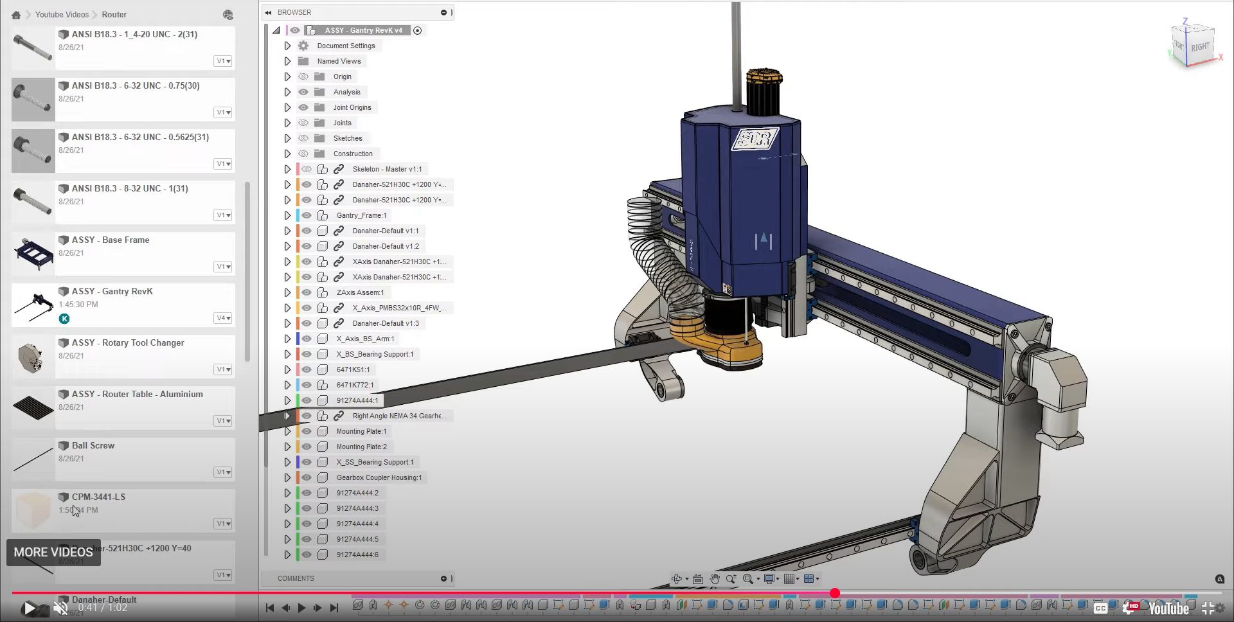The image size is (1234, 622).
Task: Toggle visibility of ZAxis Assem:1
Action: [x=307, y=292]
